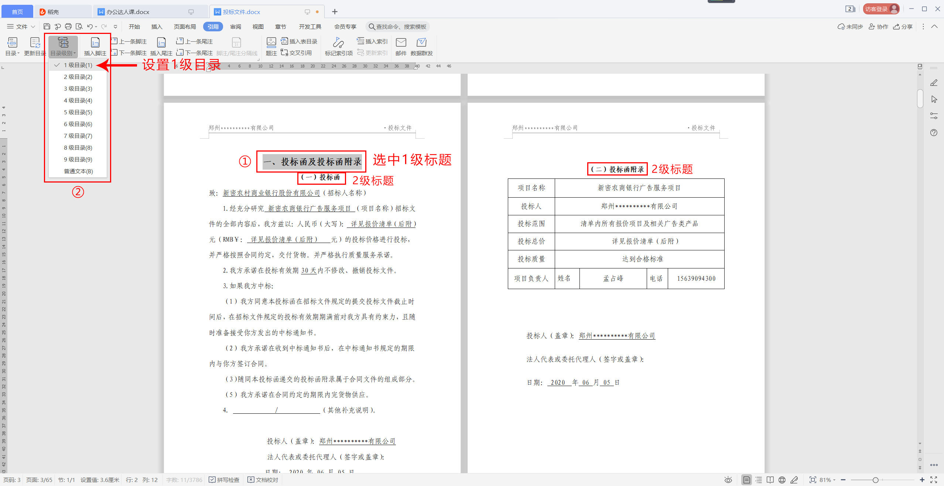
Task: Select 2 级目录(2) from the list
Action: coord(78,77)
